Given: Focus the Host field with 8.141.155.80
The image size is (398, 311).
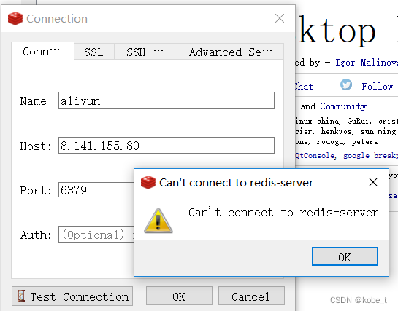Looking at the screenshot, I should (x=167, y=145).
